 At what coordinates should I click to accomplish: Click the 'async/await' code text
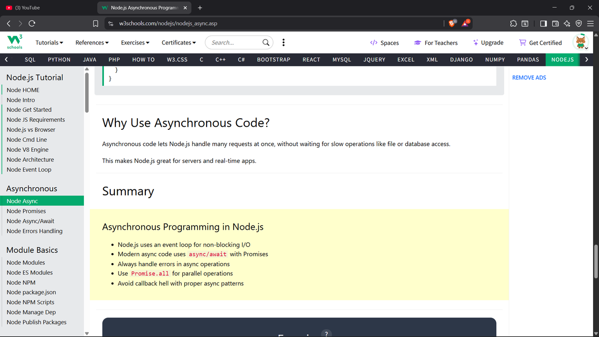point(208,254)
